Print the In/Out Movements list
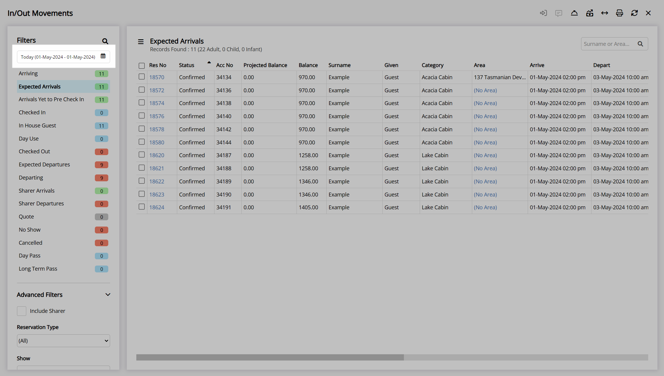The height and width of the screenshot is (376, 664). coord(619,13)
